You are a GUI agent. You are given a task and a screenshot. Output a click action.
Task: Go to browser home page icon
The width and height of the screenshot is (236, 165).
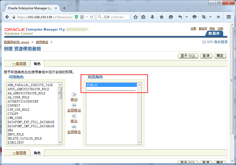162,17
